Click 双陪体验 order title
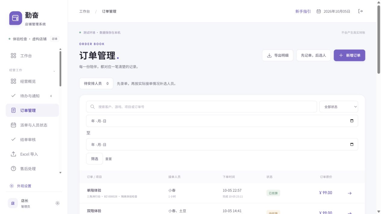The height and width of the screenshot is (214, 381). click(94, 211)
